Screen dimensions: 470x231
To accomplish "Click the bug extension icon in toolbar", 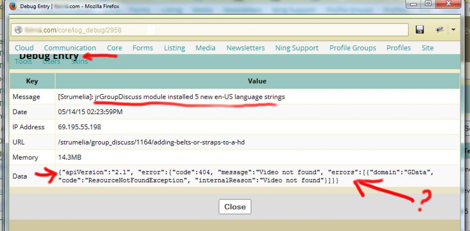I will 440,30.
